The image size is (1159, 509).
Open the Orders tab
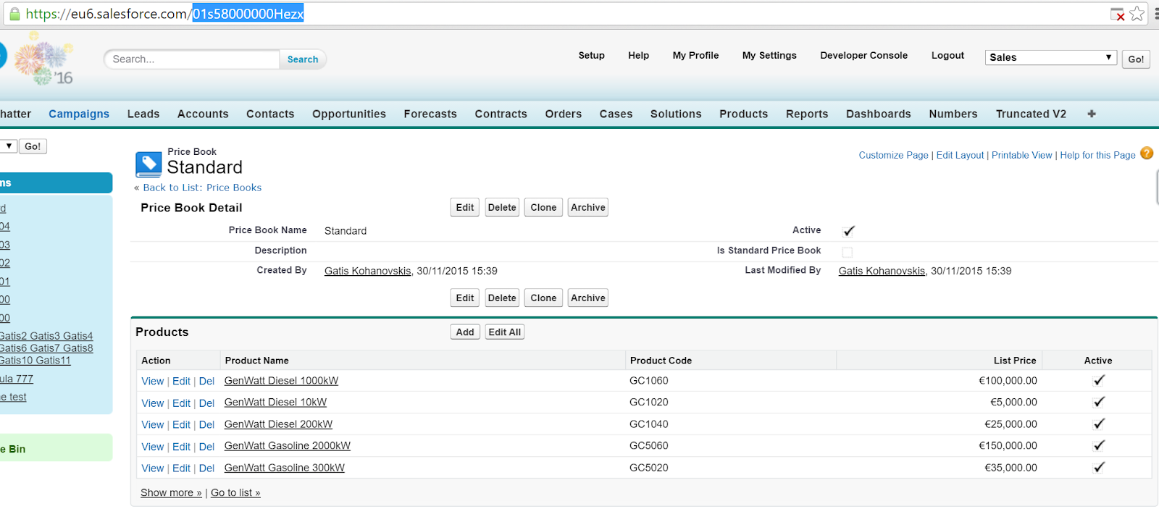564,114
